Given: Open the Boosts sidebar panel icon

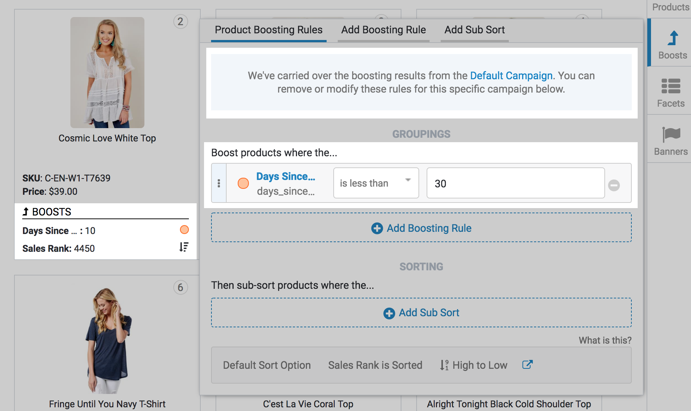Looking at the screenshot, I should [672, 39].
